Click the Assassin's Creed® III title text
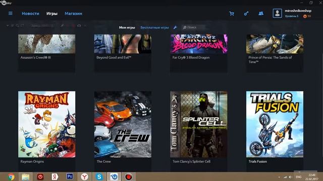323x181 pixels. tap(35, 58)
